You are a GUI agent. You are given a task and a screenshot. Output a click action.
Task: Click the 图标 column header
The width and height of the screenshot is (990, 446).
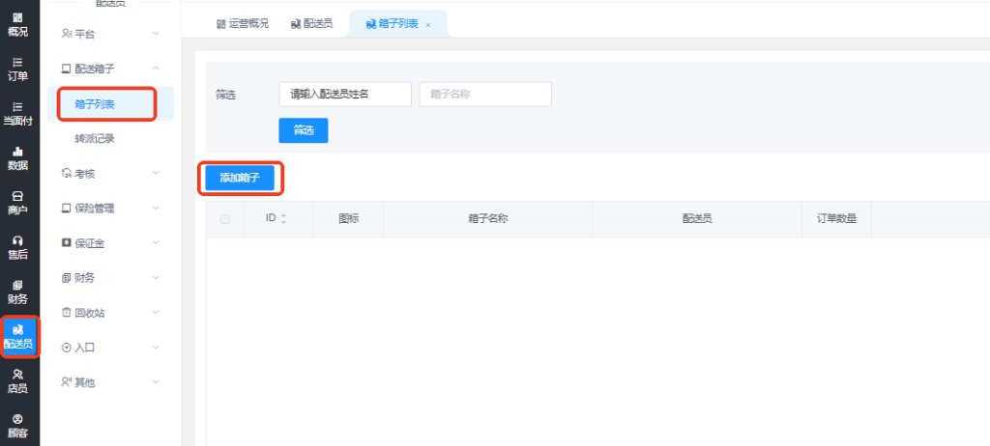348,219
